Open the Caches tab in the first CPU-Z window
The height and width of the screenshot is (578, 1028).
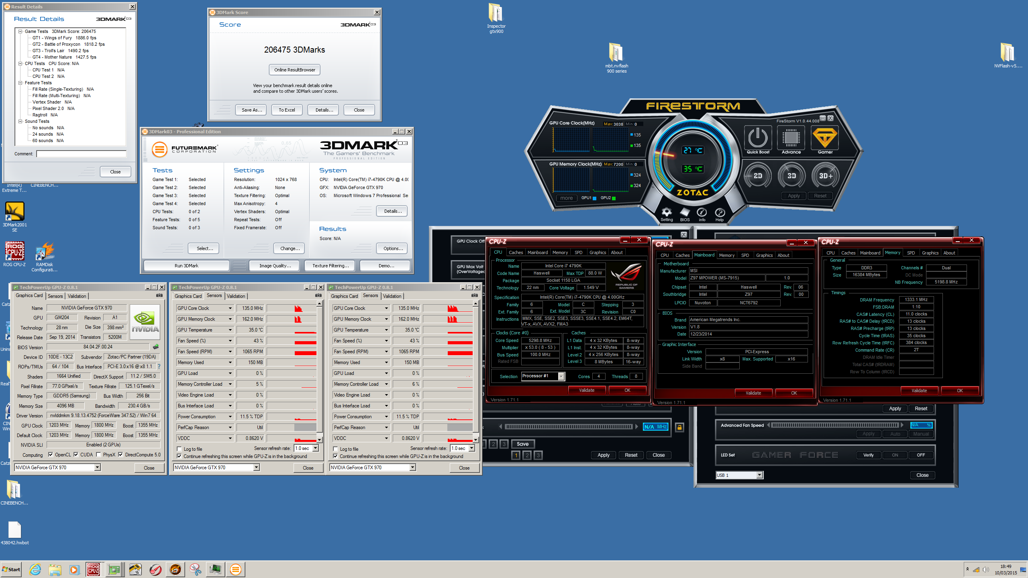[516, 252]
